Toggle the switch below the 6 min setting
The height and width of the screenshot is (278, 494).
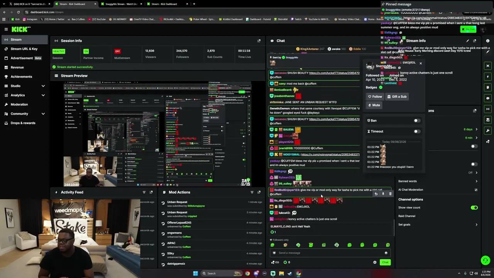[x=474, y=146]
